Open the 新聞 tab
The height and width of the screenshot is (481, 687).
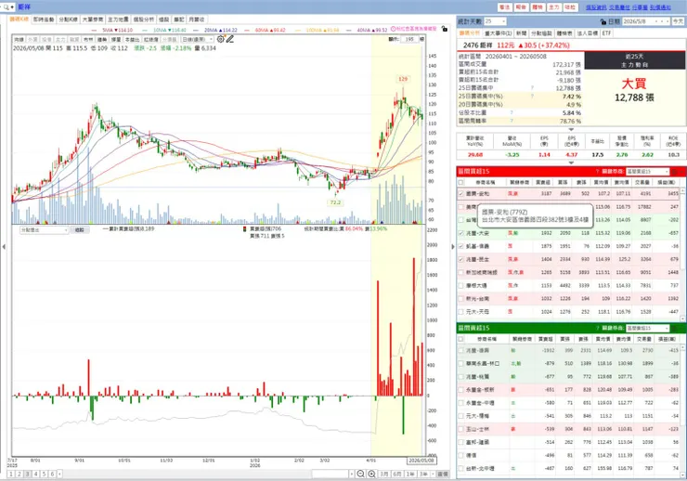click(x=522, y=33)
